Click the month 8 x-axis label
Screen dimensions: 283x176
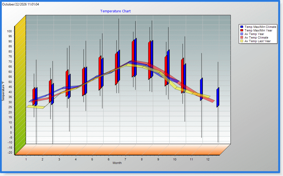142,159
